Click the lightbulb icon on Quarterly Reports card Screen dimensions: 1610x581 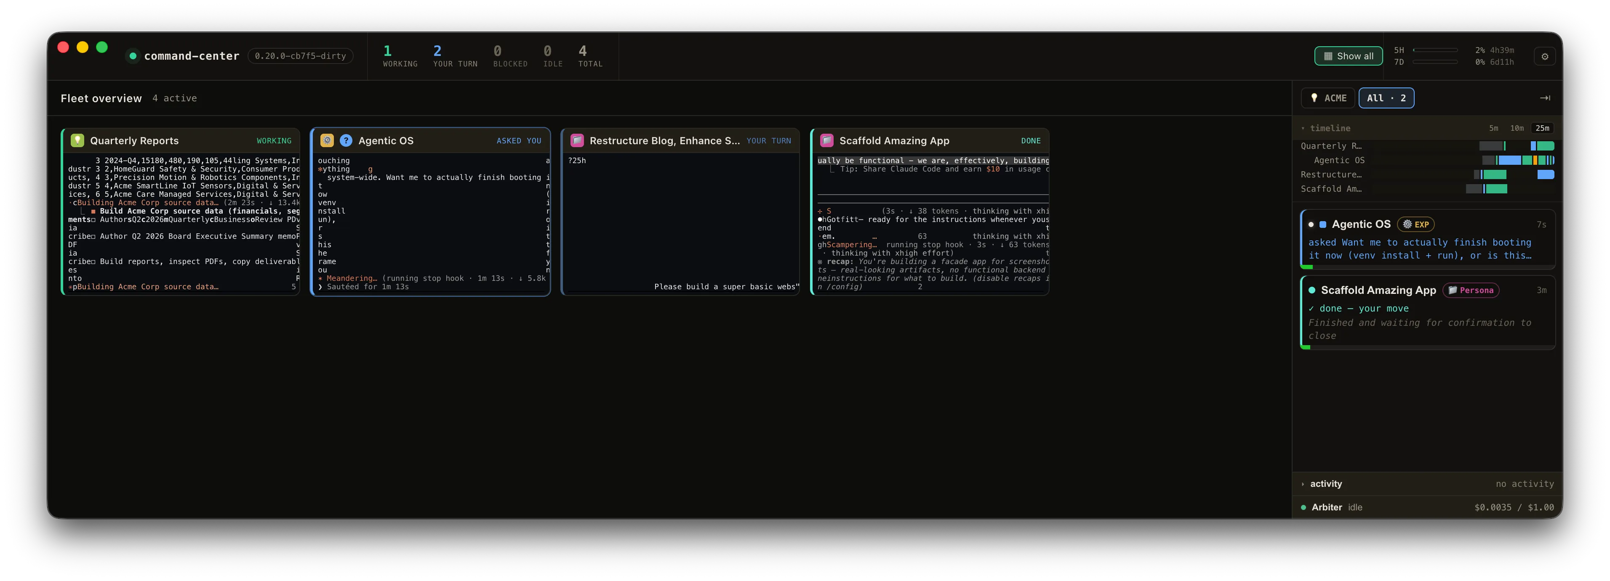click(x=77, y=140)
